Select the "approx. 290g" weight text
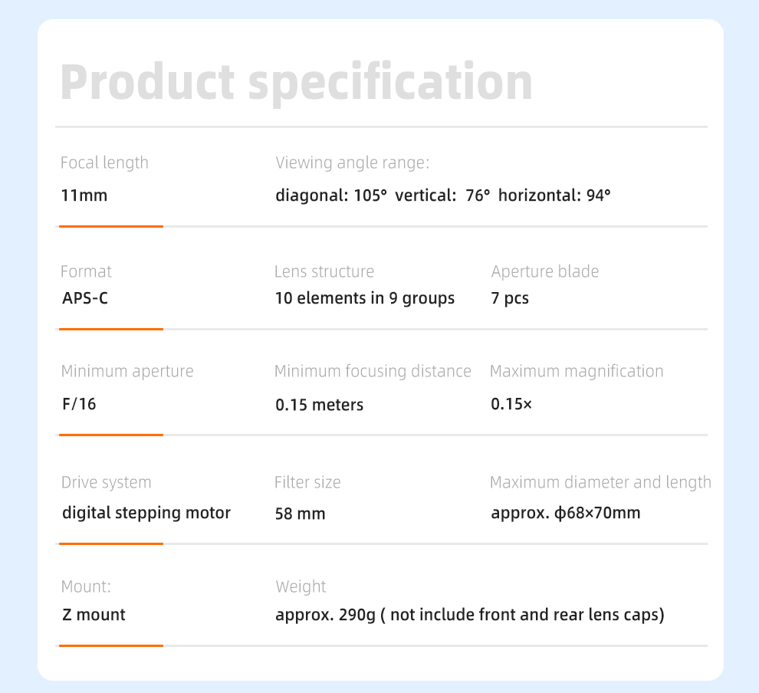This screenshot has height=693, width=759. point(326,615)
